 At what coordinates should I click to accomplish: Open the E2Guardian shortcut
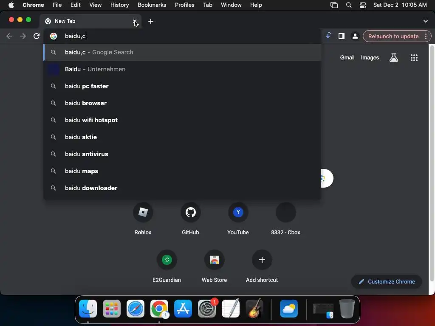[x=167, y=266]
